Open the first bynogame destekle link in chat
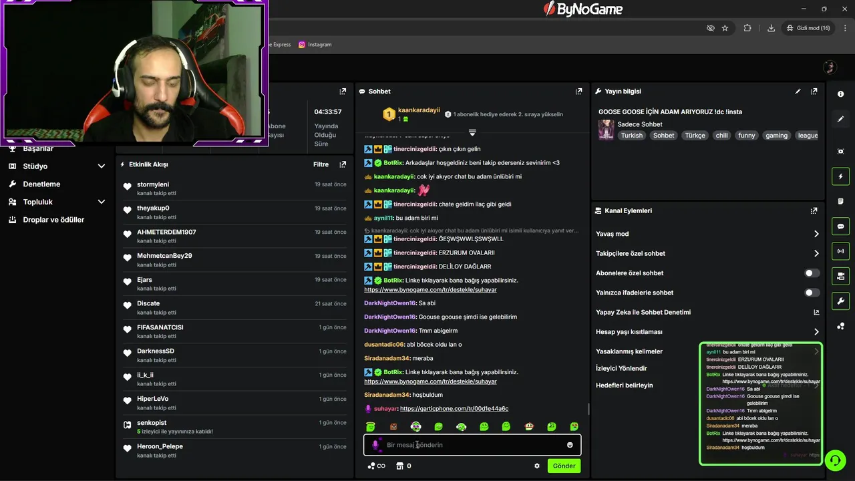The width and height of the screenshot is (855, 481). pos(430,289)
